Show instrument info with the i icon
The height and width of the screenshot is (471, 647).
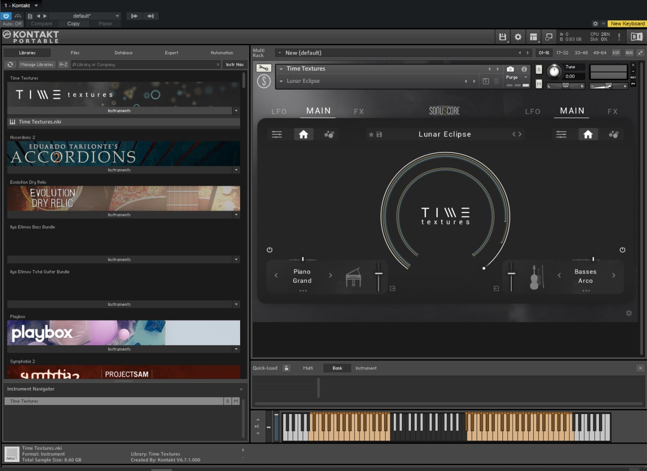click(524, 69)
